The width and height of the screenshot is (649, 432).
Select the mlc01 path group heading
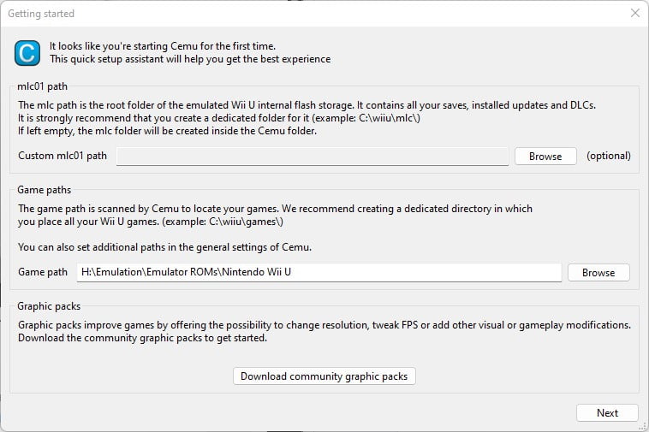click(x=42, y=86)
